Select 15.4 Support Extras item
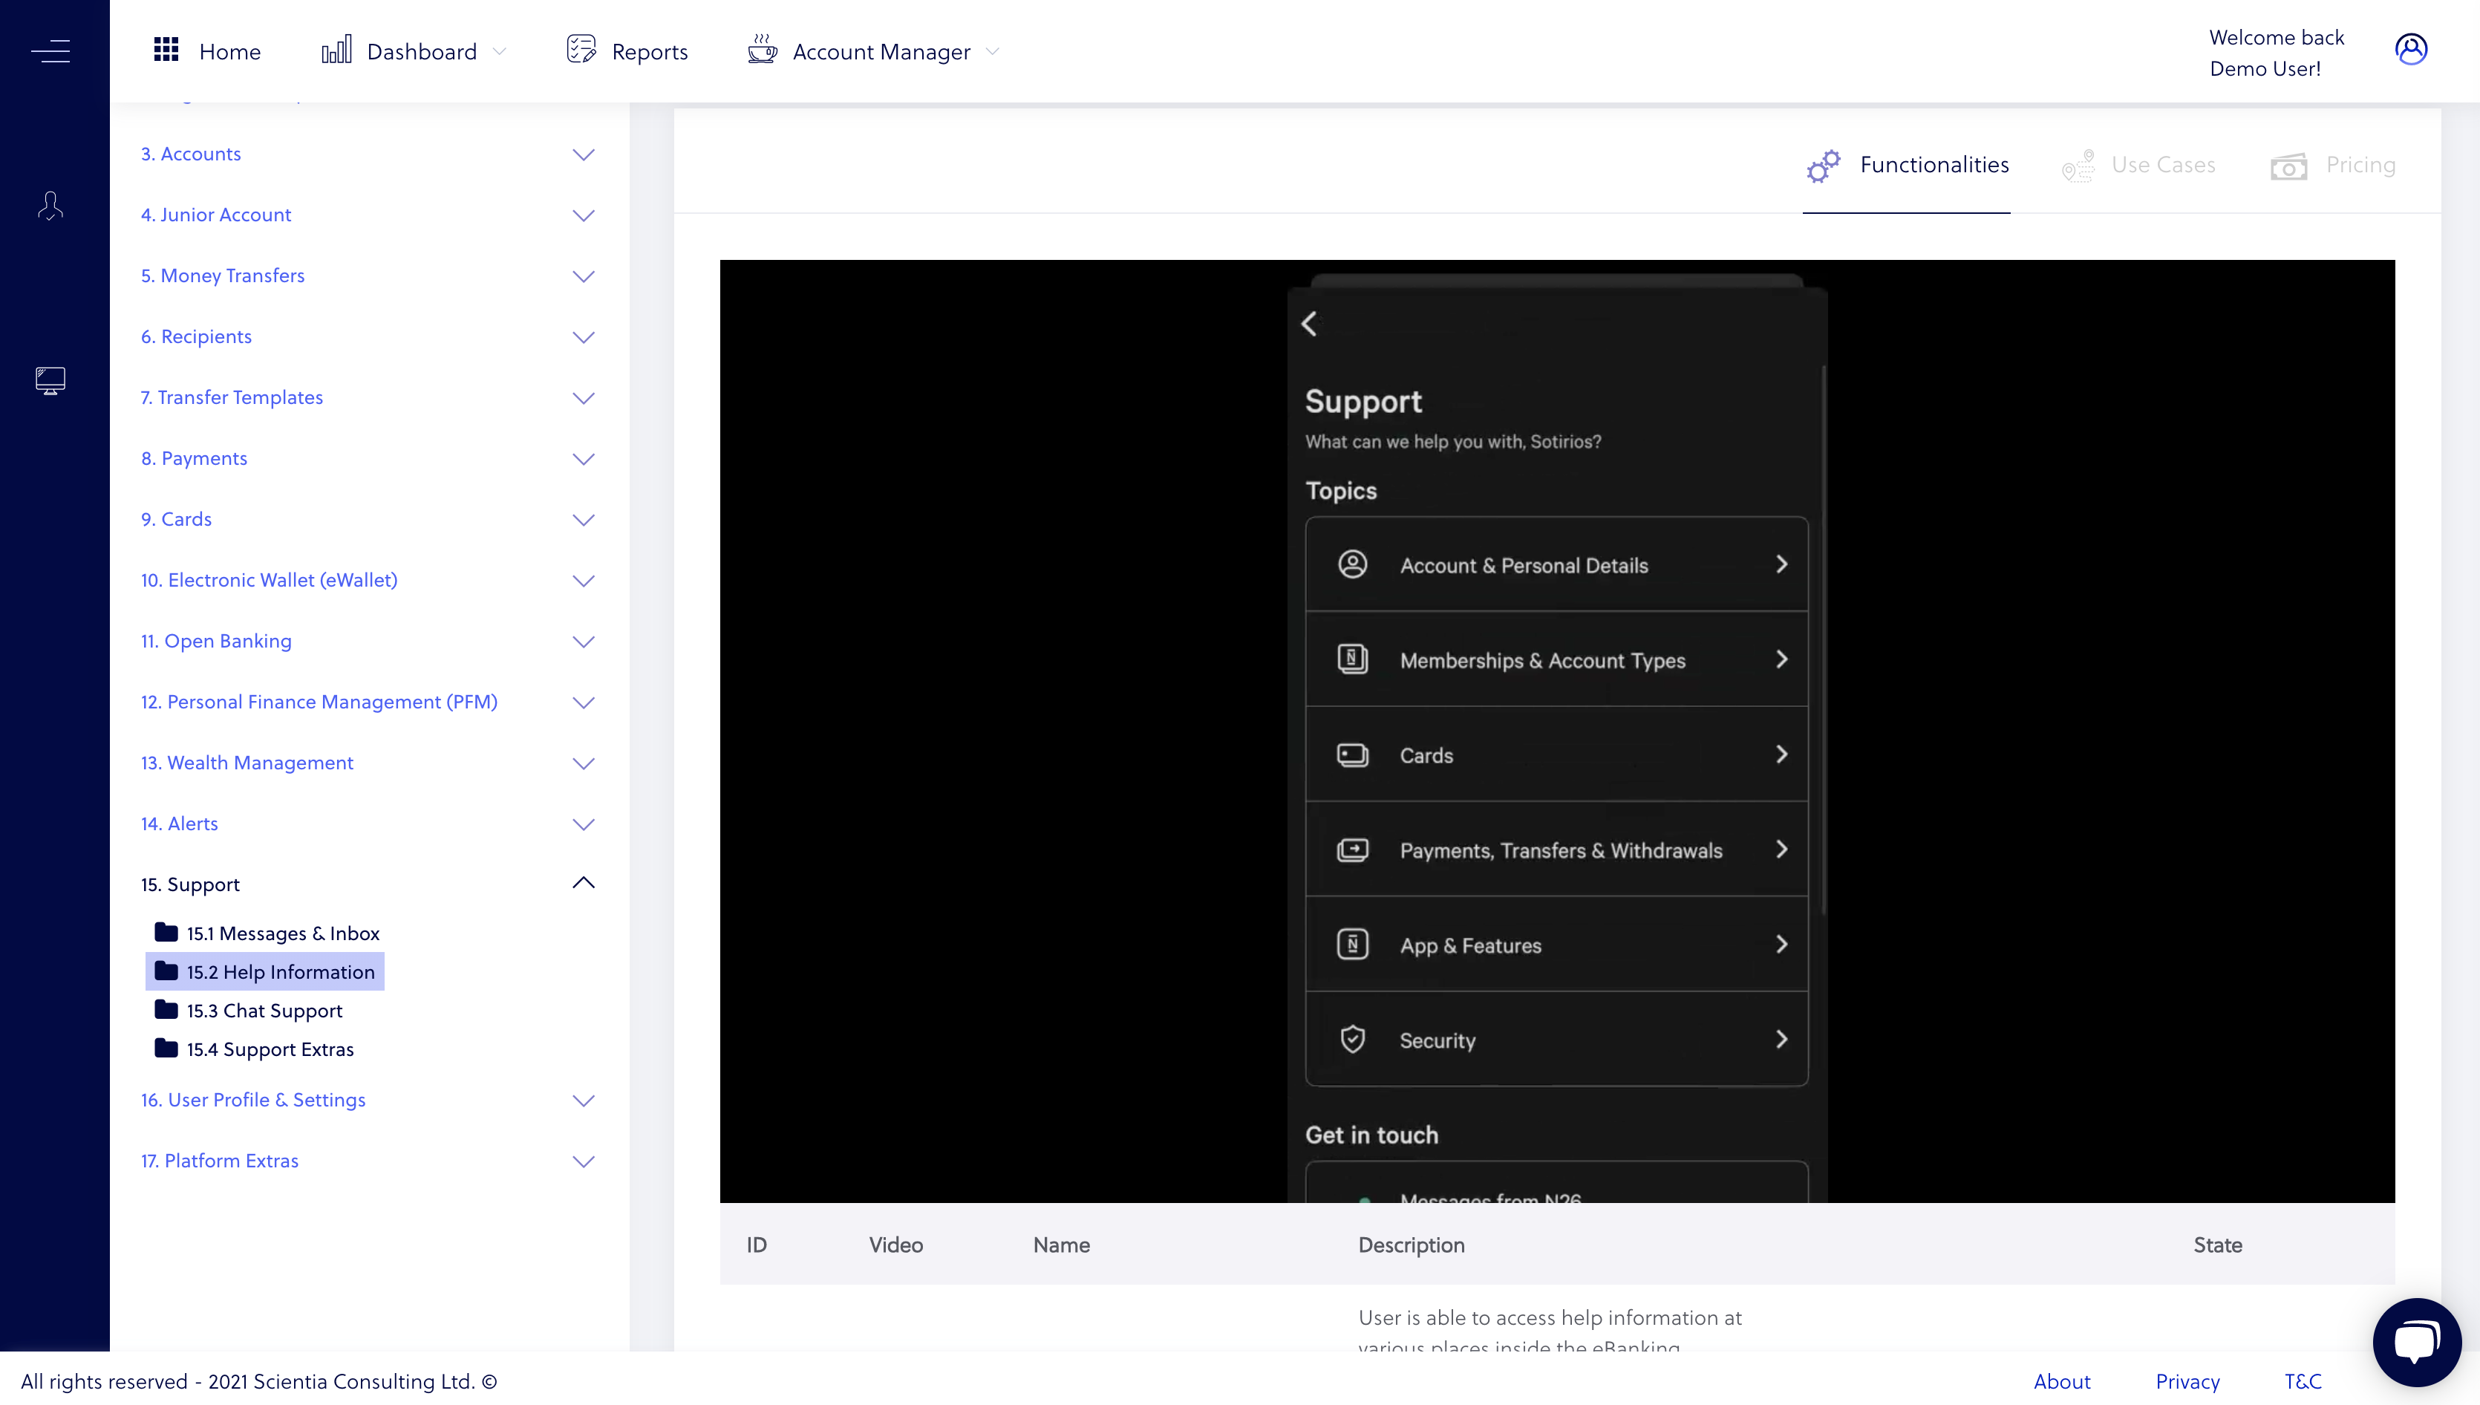 coord(270,1049)
